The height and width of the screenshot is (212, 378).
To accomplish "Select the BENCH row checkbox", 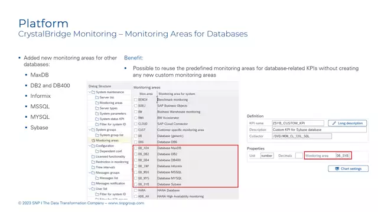I will (136, 100).
